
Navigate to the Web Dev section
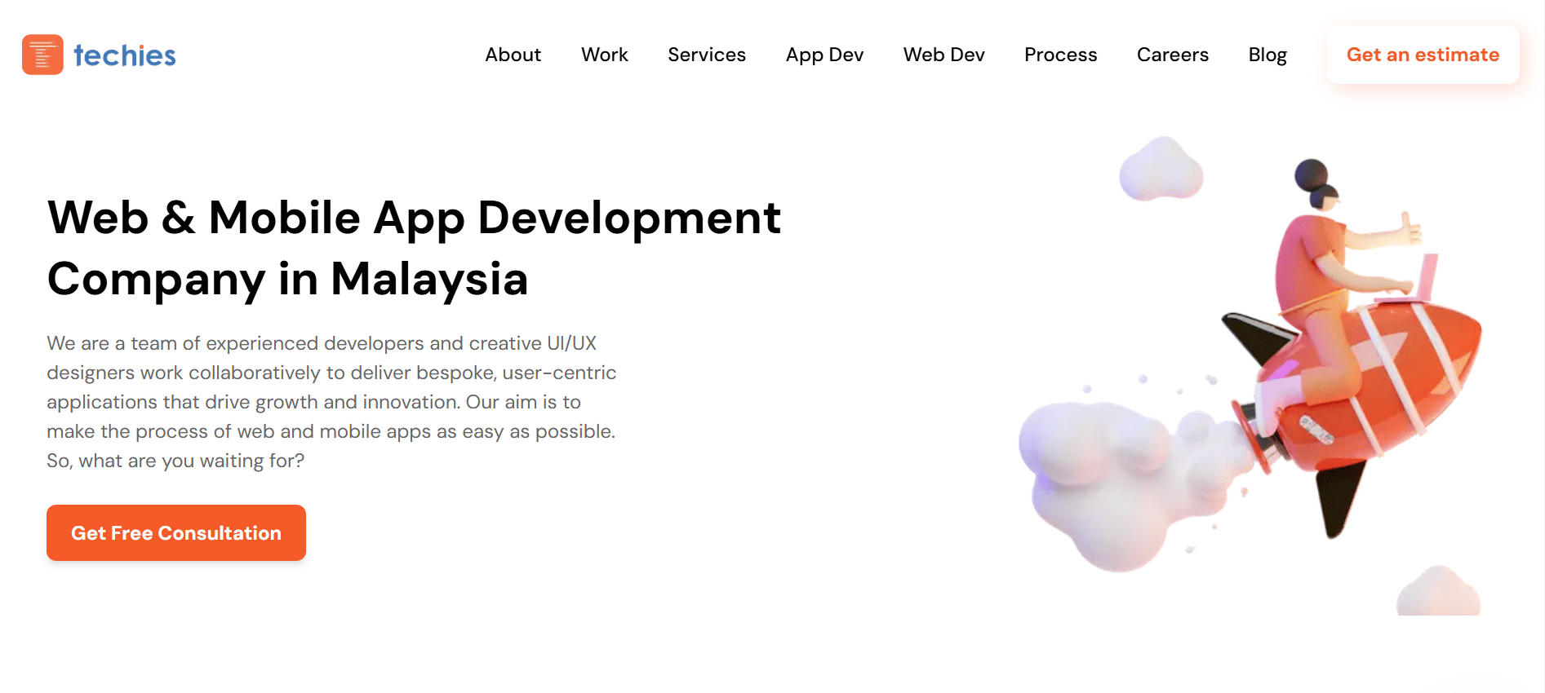coord(943,55)
